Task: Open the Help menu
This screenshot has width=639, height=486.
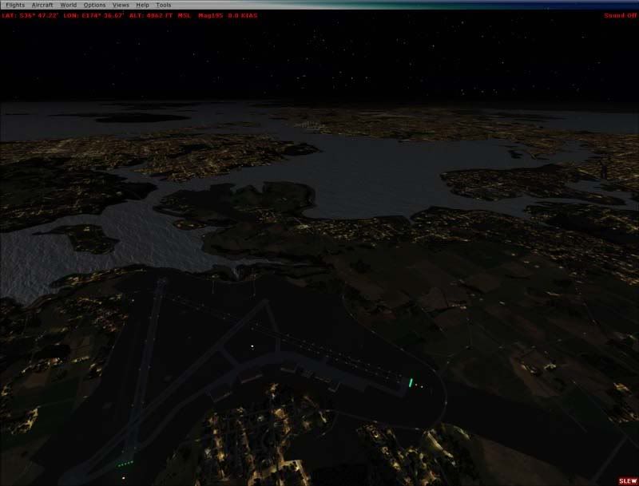Action: click(142, 5)
